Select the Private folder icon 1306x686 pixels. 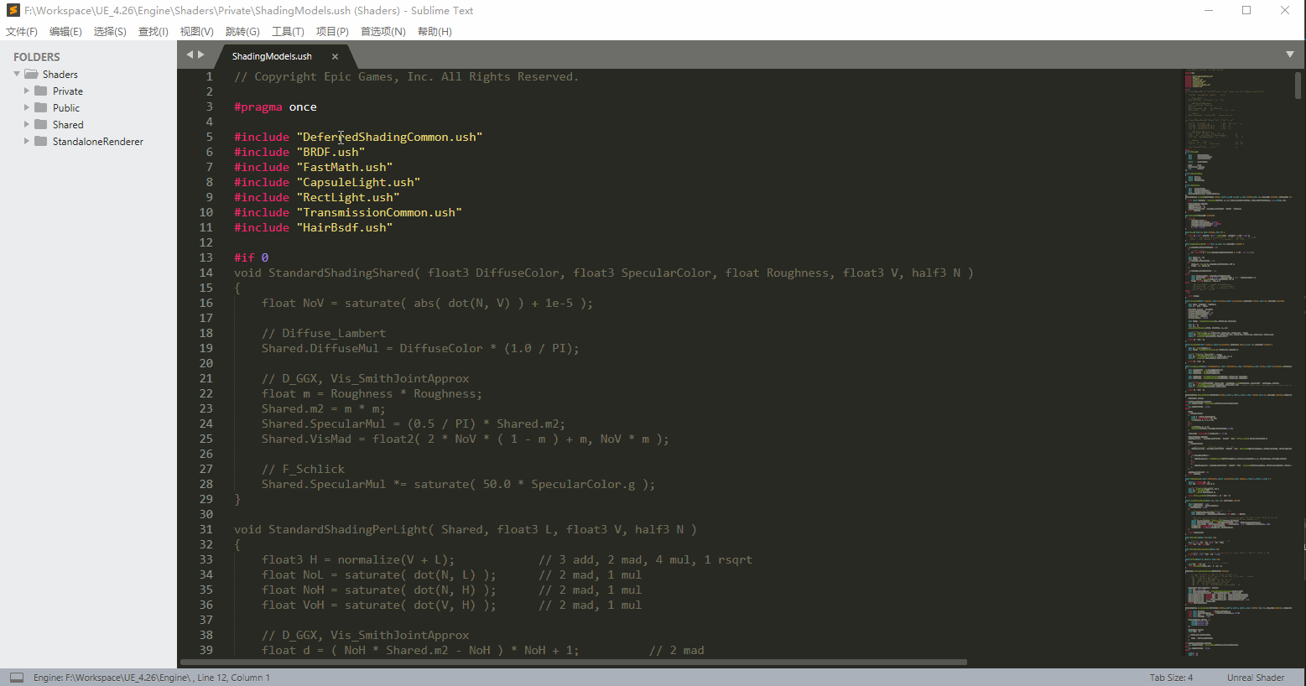pos(40,91)
